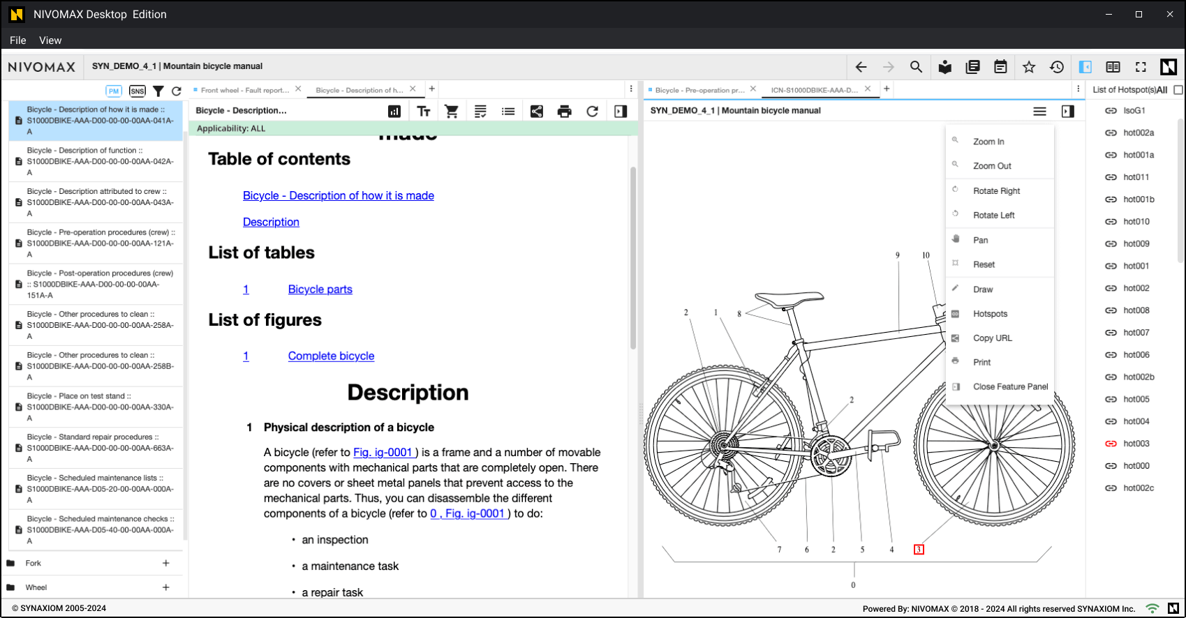Screen dimensions: 1186x618
Task: Toggle fullscreen icon in top toolbar
Action: pos(1141,67)
